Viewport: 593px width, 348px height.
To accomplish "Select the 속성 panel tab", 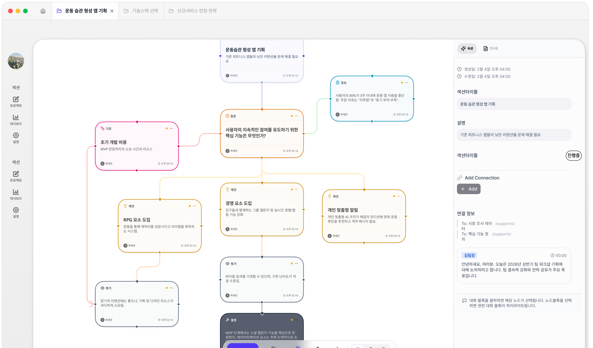I will pyautogui.click(x=467, y=49).
